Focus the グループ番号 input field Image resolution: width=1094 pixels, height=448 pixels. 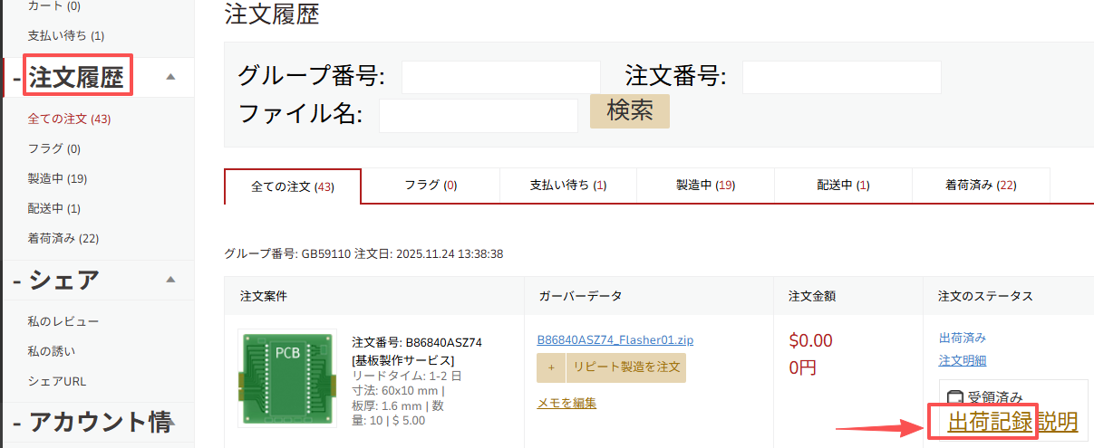click(x=500, y=77)
